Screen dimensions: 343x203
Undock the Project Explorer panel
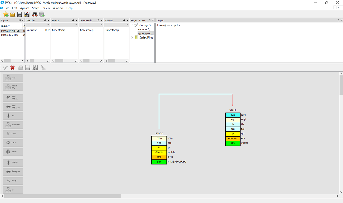tap(149, 21)
